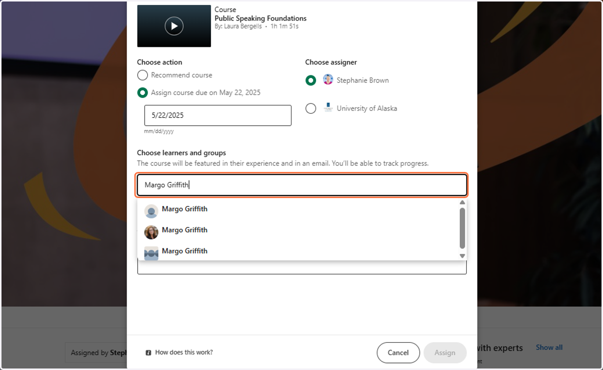The width and height of the screenshot is (603, 370).
Task: Select the Recommend course radio option
Action: 143,75
